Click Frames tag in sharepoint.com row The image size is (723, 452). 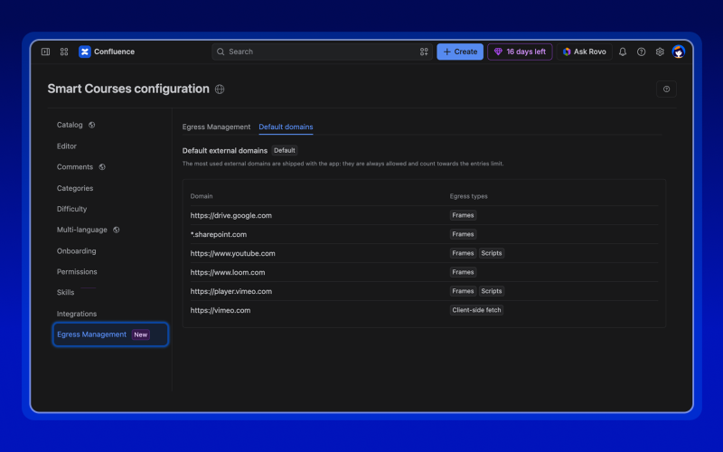point(463,234)
